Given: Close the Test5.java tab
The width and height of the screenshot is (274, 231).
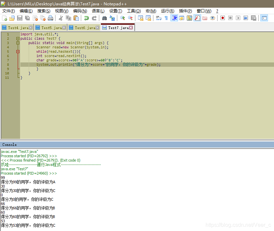Looking at the screenshot, I should pos(64,28).
